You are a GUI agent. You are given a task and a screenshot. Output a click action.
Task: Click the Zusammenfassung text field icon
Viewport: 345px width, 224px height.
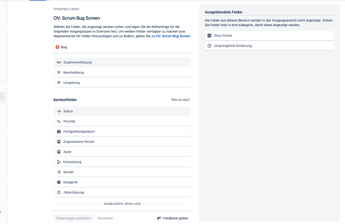click(x=59, y=63)
